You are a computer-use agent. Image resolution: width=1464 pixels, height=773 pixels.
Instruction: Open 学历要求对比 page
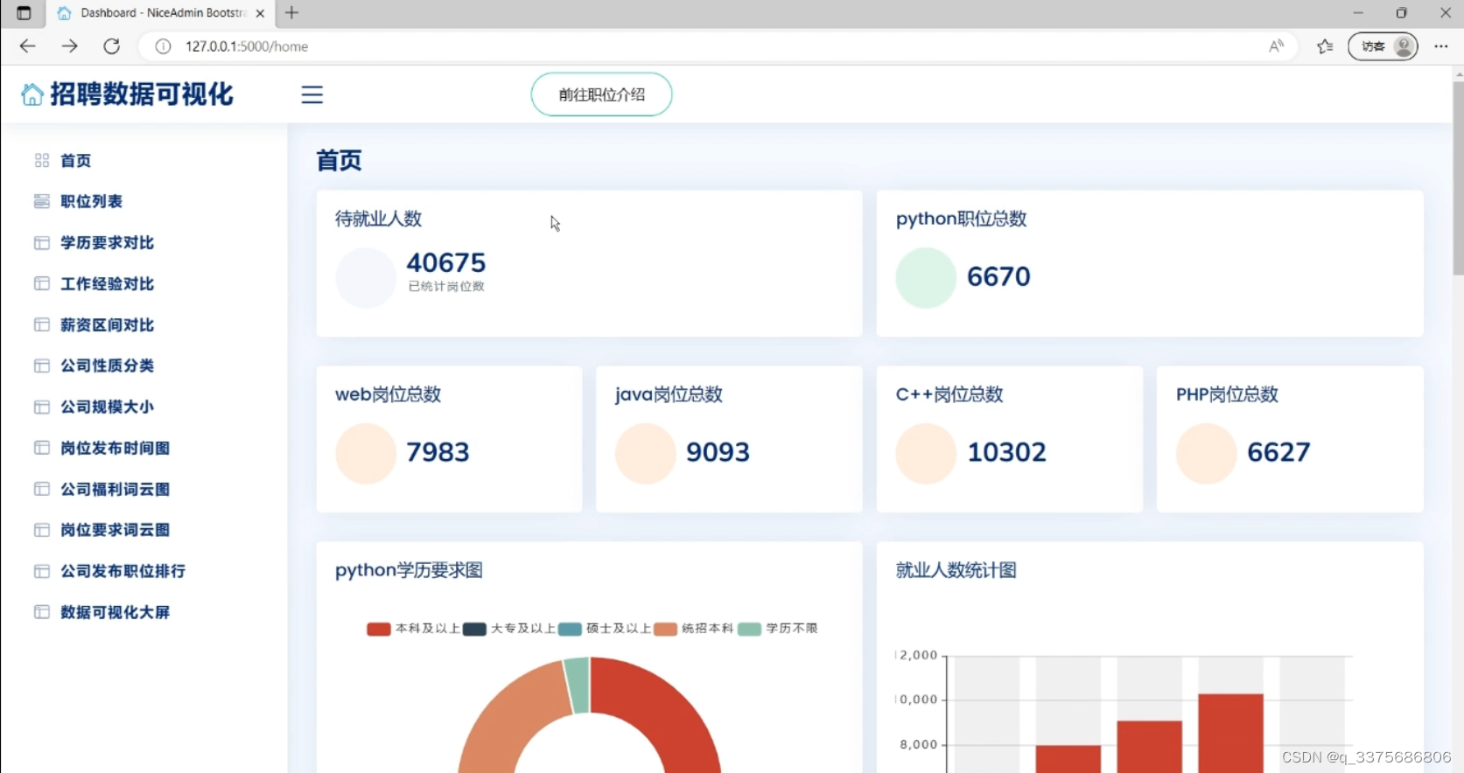[107, 243]
